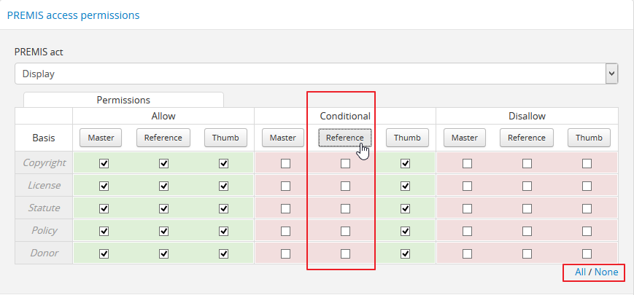
Task: Click the Permissions tab
Action: (x=123, y=100)
